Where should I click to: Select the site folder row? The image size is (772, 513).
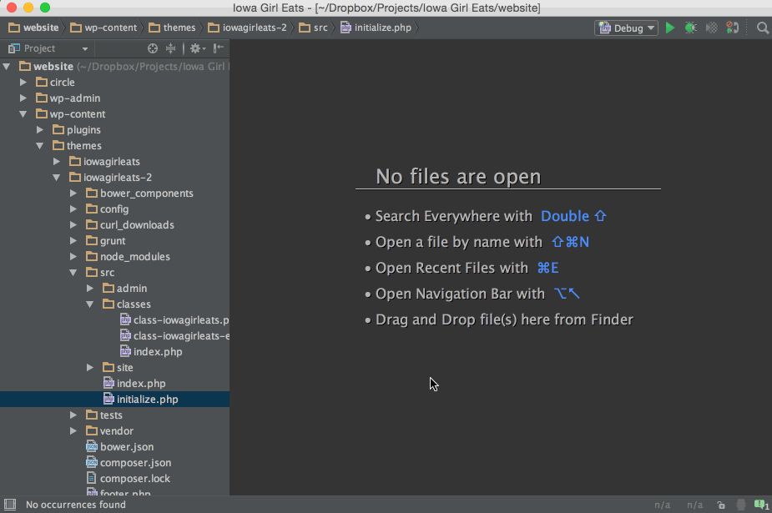pyautogui.click(x=114, y=367)
